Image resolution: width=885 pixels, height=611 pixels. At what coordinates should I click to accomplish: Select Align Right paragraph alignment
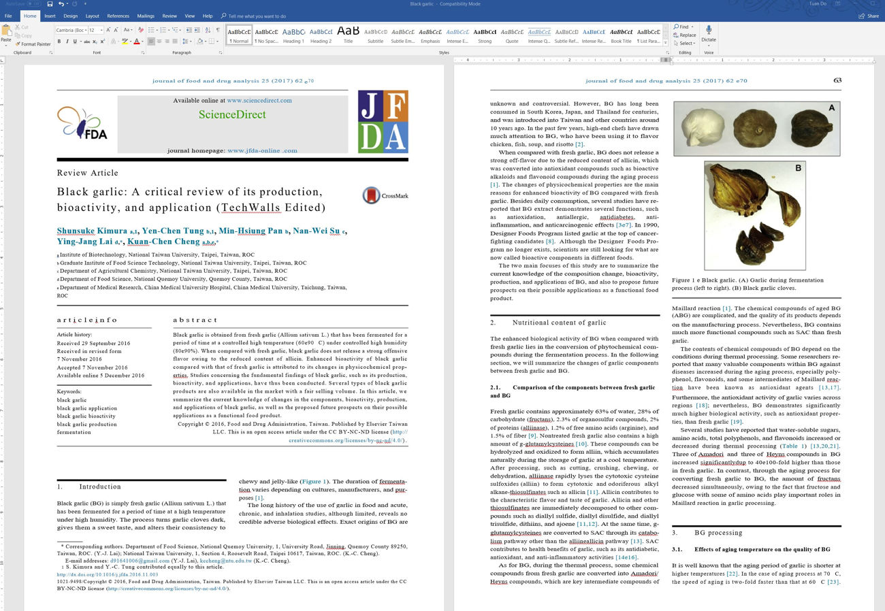coord(167,42)
